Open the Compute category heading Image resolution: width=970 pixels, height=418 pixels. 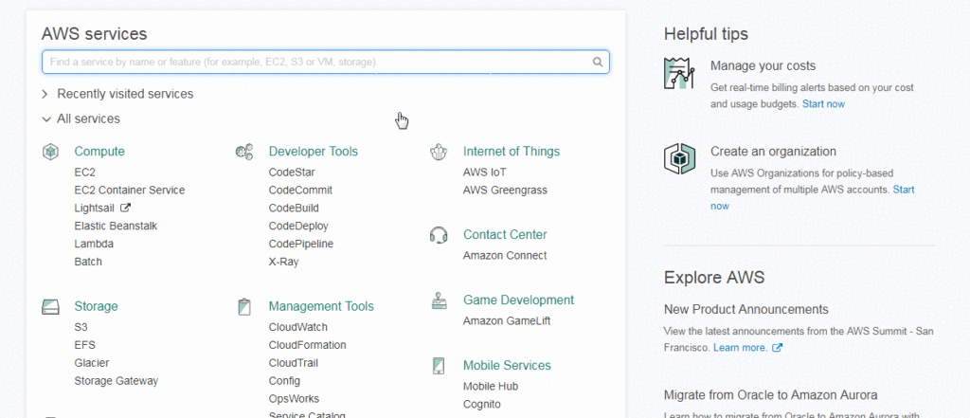point(99,152)
